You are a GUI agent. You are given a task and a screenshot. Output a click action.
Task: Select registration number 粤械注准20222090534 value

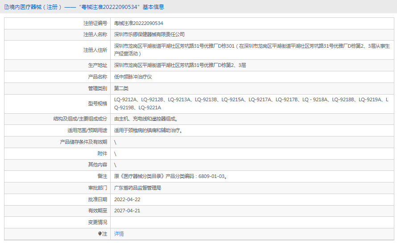tap(138, 23)
